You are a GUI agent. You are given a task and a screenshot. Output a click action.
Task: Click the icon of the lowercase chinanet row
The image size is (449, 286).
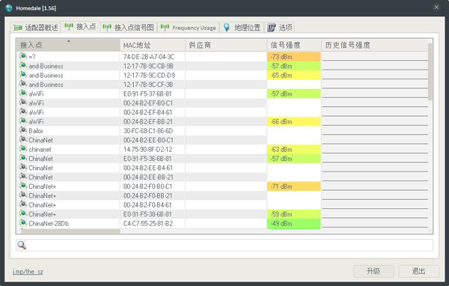pyautogui.click(x=23, y=149)
